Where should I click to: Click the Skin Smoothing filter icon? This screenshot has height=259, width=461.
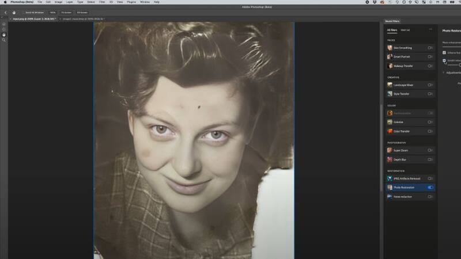(390, 48)
